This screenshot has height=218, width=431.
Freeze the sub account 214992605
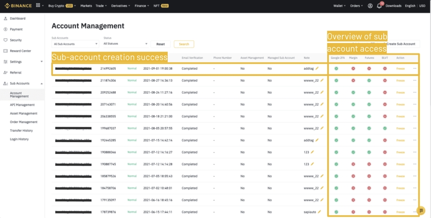click(x=400, y=68)
